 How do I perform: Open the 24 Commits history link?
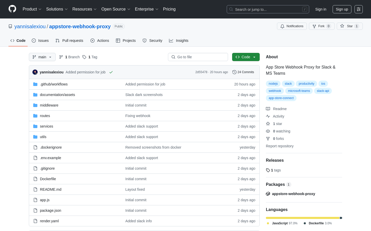point(243,72)
